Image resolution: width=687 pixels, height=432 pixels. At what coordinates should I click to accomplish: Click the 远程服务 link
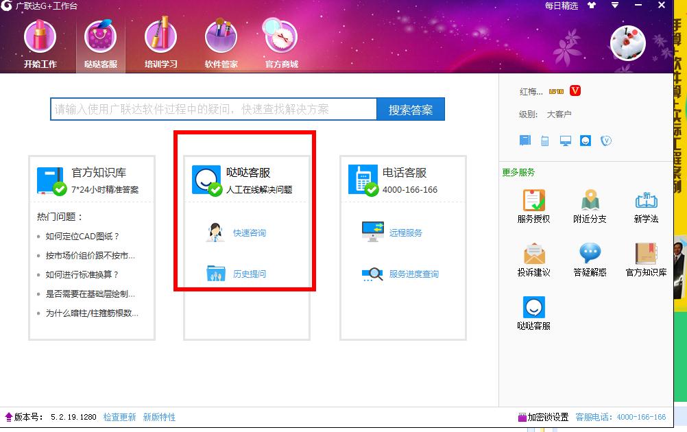pyautogui.click(x=406, y=233)
